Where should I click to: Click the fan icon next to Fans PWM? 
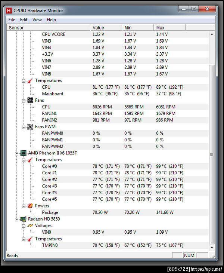point(30,127)
